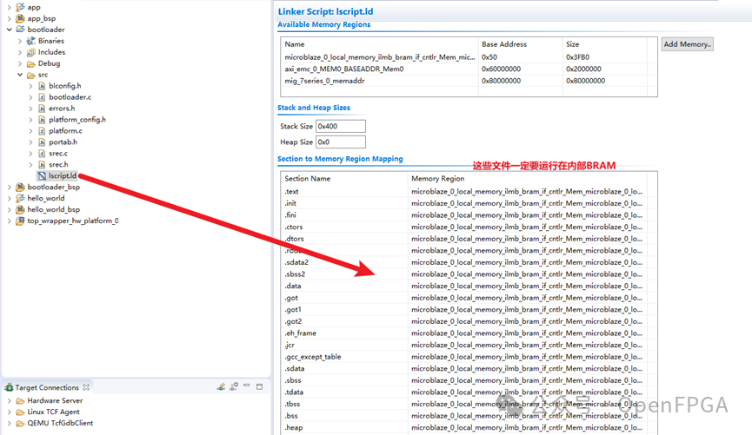Click the Add Memory button
752x435 pixels.
688,44
